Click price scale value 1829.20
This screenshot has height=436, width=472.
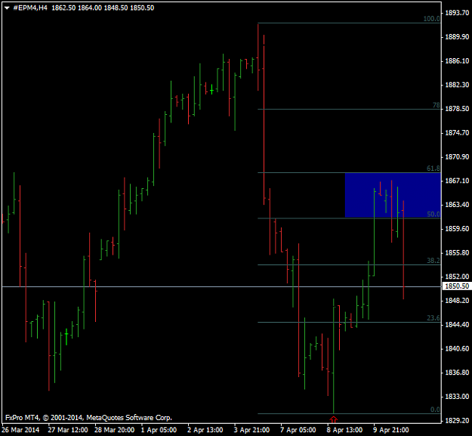coord(457,420)
